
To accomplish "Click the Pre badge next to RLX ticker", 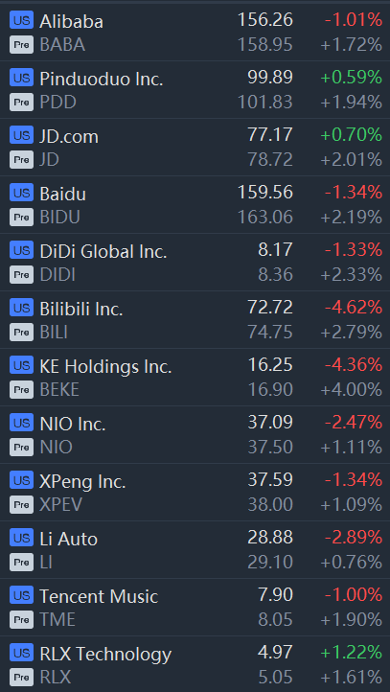I will (x=21, y=678).
